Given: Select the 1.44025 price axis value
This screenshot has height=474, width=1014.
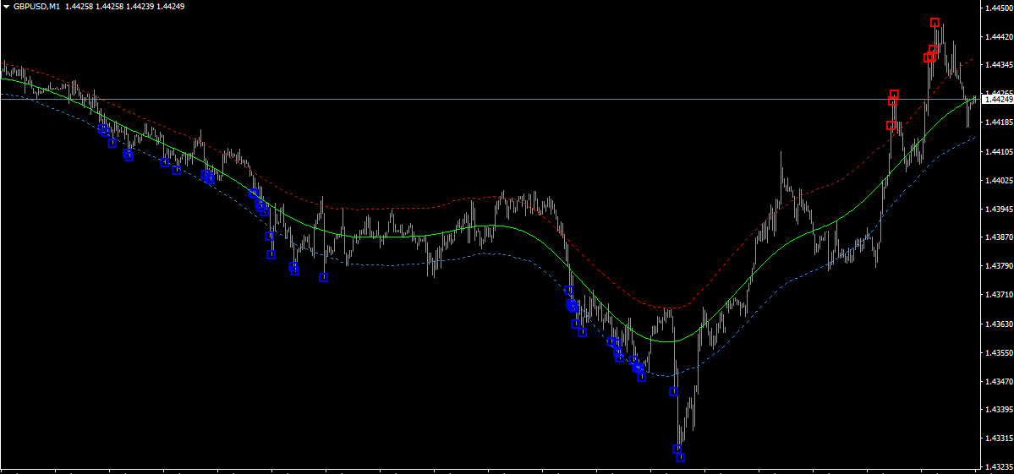Looking at the screenshot, I should (997, 180).
